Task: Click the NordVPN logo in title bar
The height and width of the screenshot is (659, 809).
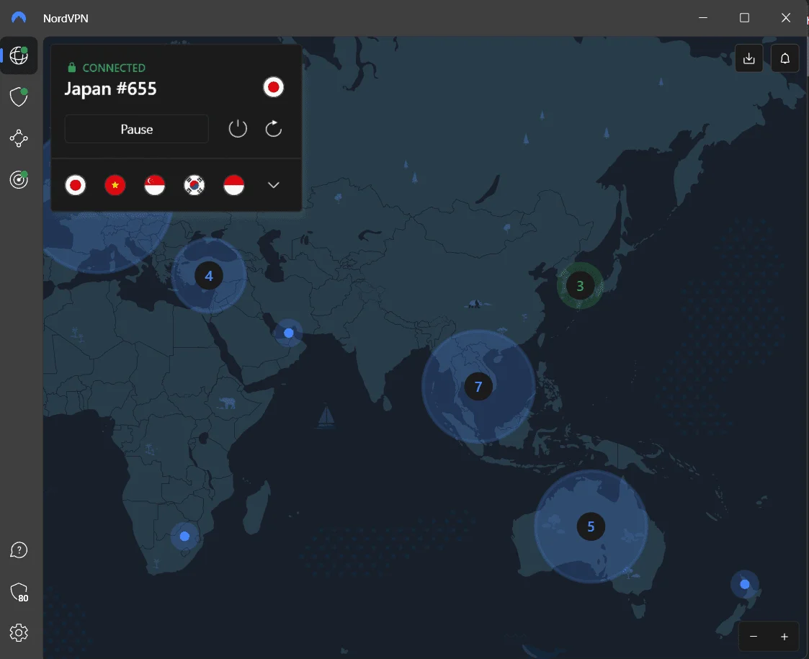Action: click(x=19, y=18)
